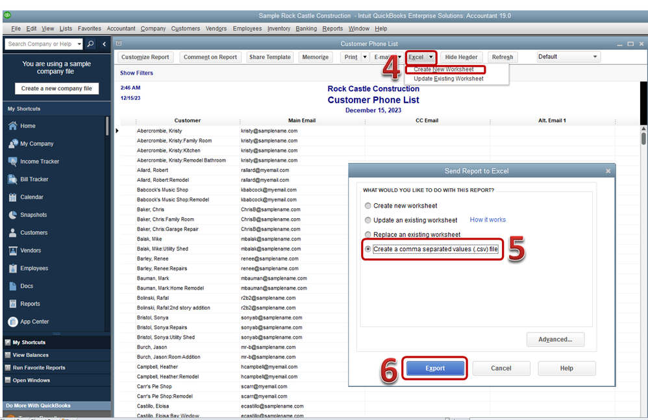Click the search magnifier icon
The width and height of the screenshot is (648, 420).
[90, 43]
